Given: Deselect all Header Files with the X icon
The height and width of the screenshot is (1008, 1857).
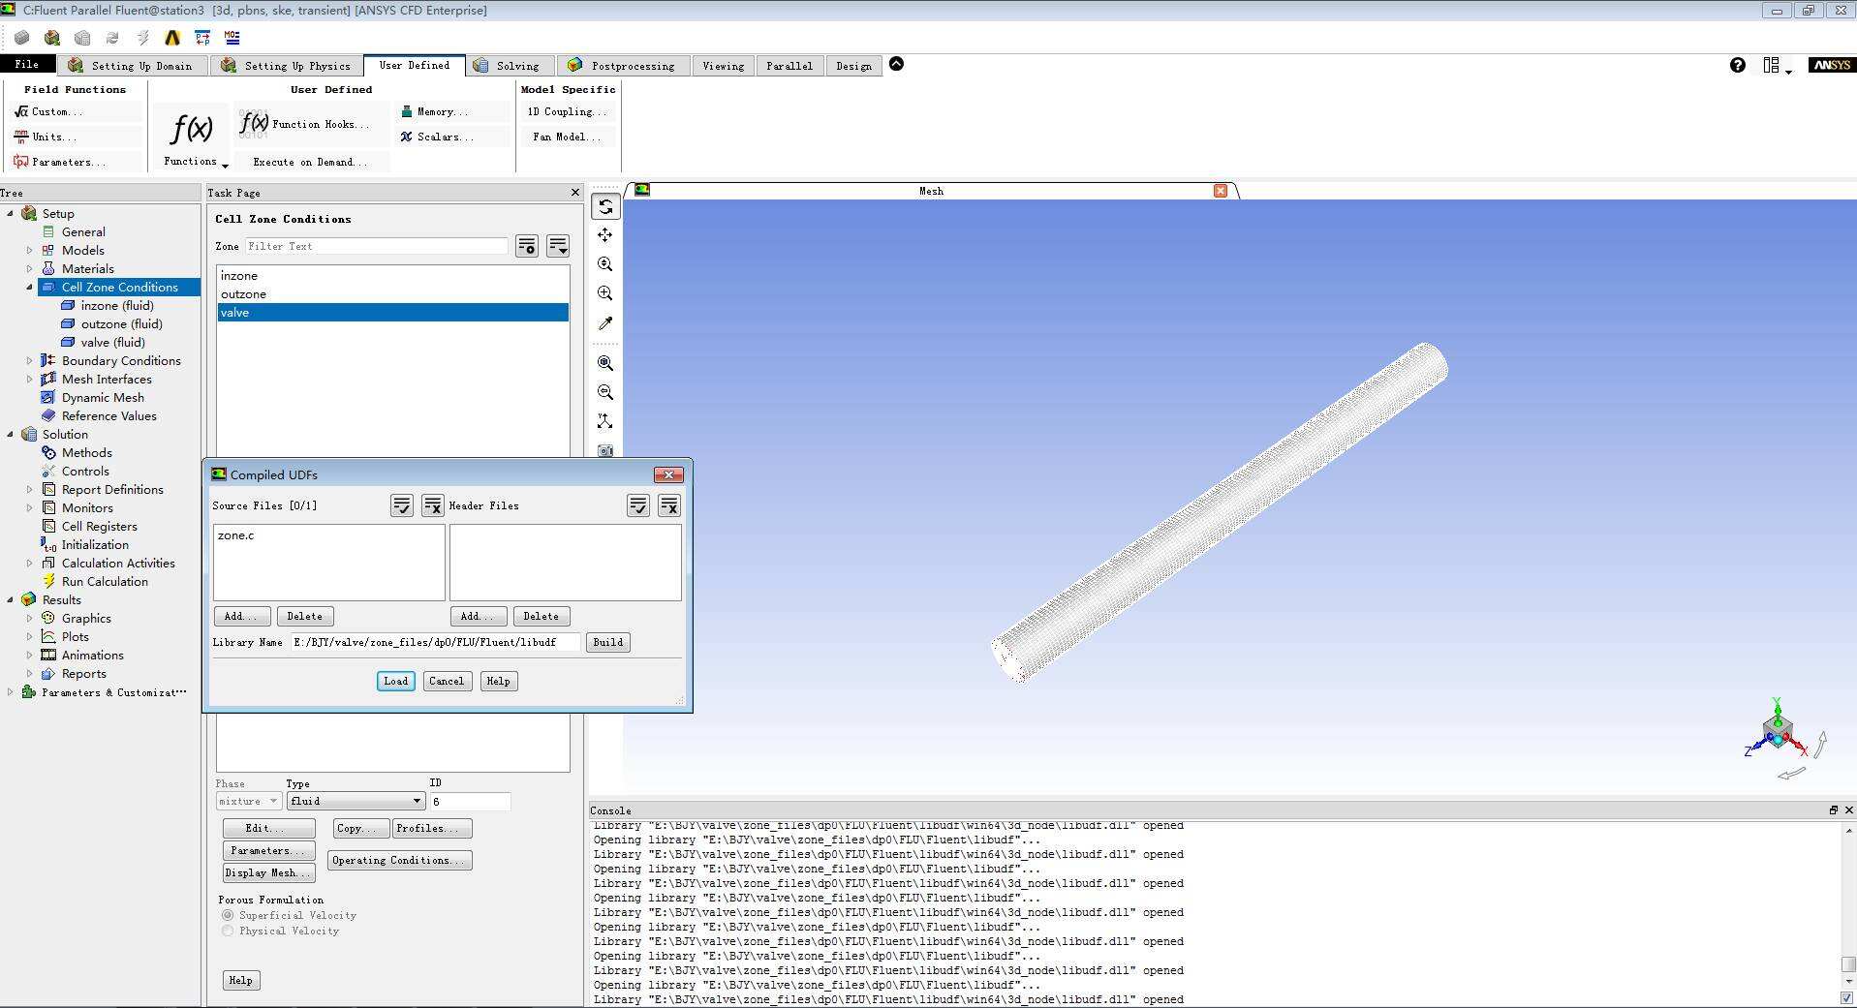Looking at the screenshot, I should (x=669, y=505).
